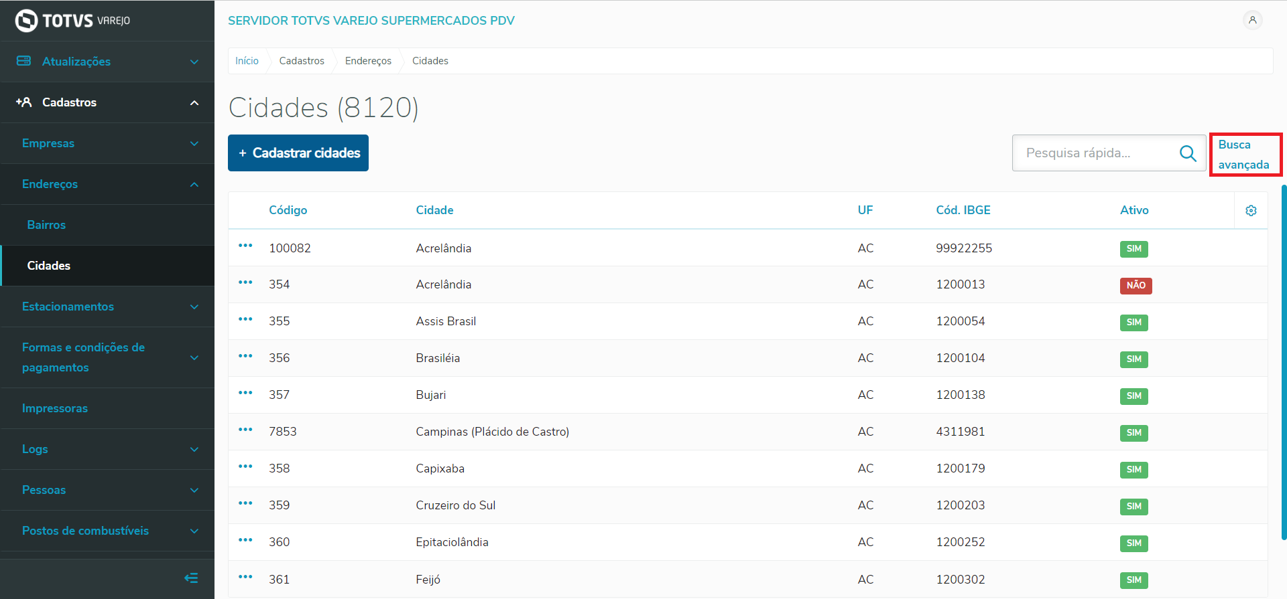
Task: Click the Cidades (8120) page heading
Action: point(324,108)
